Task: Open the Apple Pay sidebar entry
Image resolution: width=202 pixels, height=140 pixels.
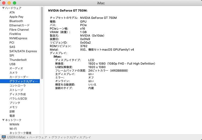Action: pos(16,17)
